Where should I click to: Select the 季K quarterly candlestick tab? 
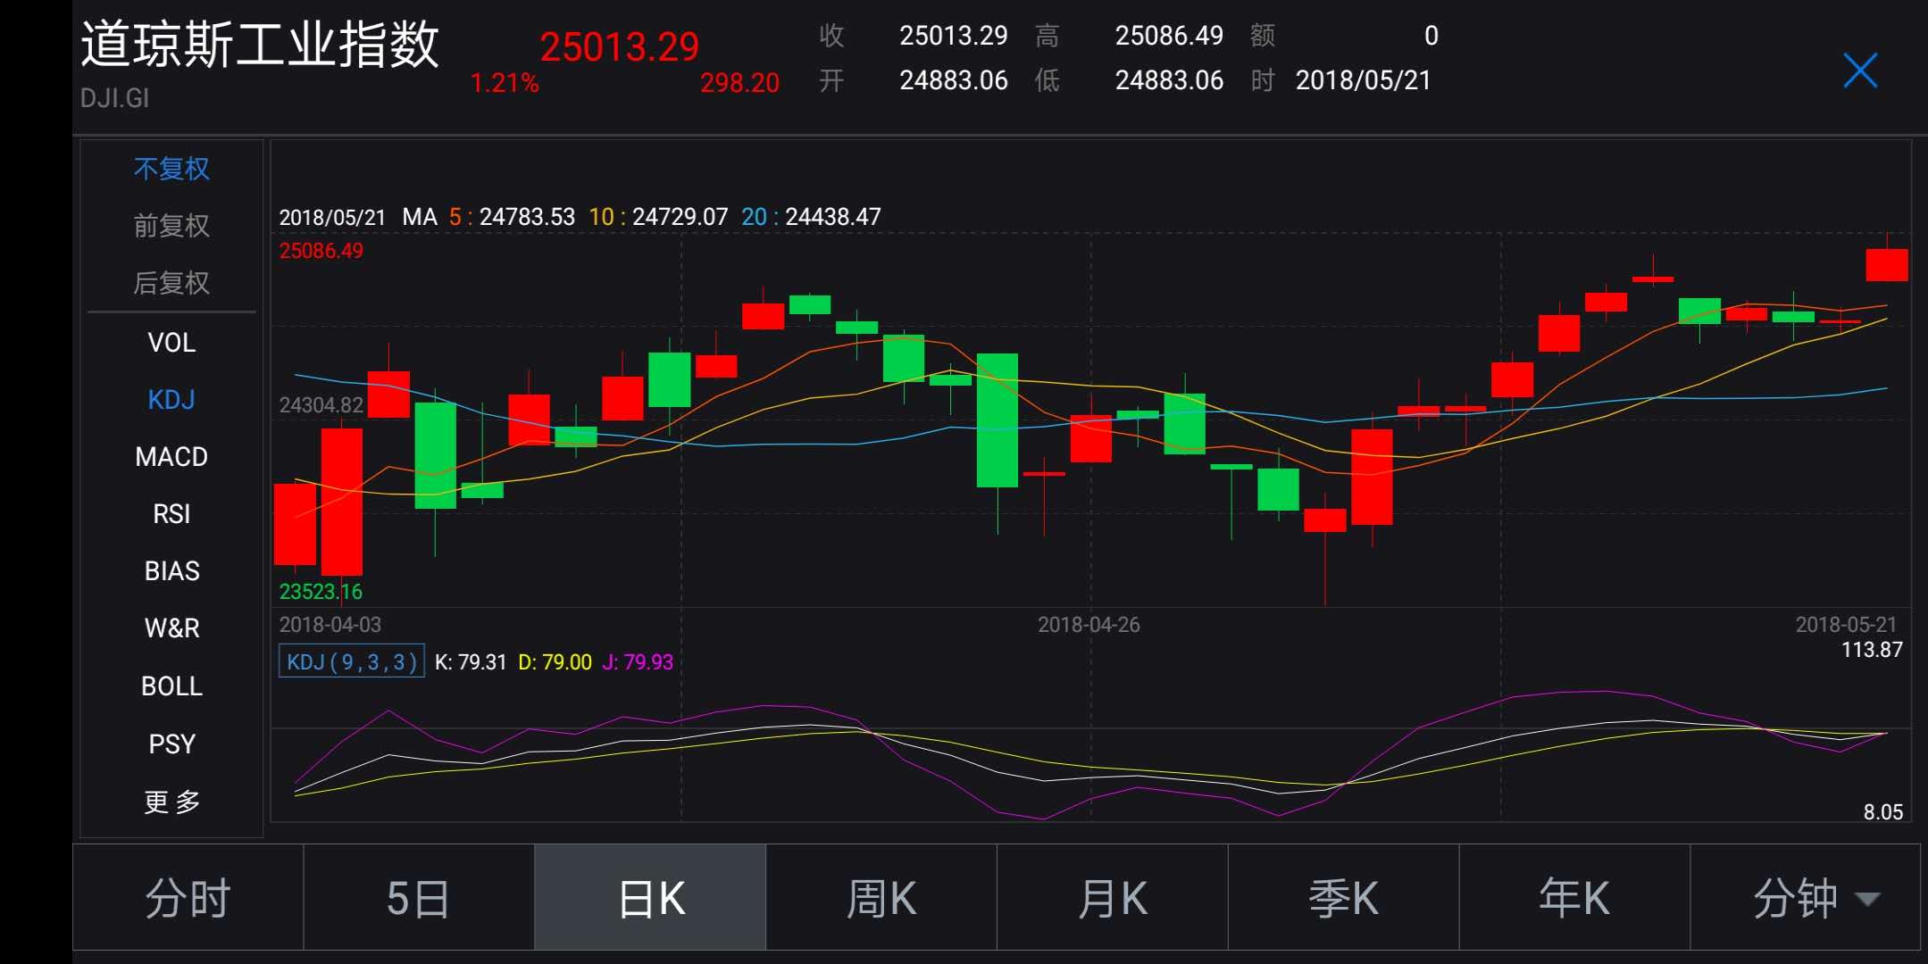tap(1344, 897)
